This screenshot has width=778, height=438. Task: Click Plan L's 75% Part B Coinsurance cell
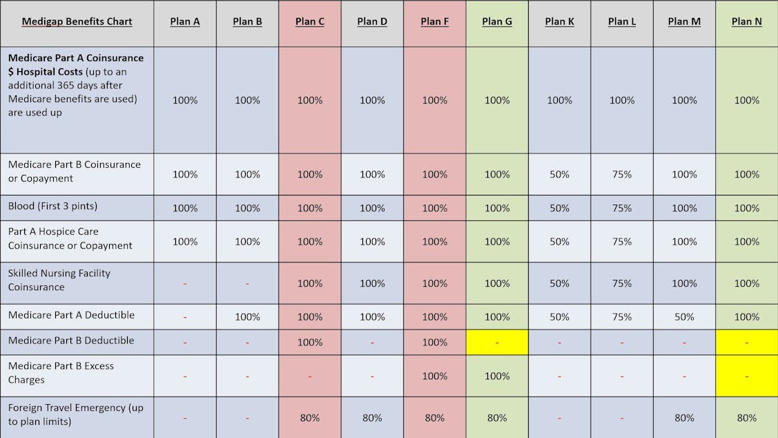pyautogui.click(x=622, y=174)
